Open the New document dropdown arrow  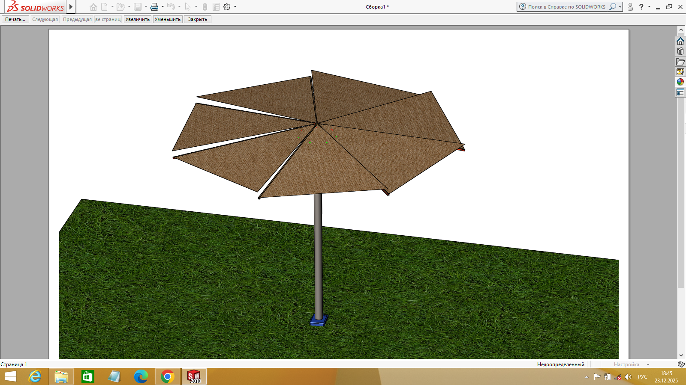pyautogui.click(x=112, y=7)
